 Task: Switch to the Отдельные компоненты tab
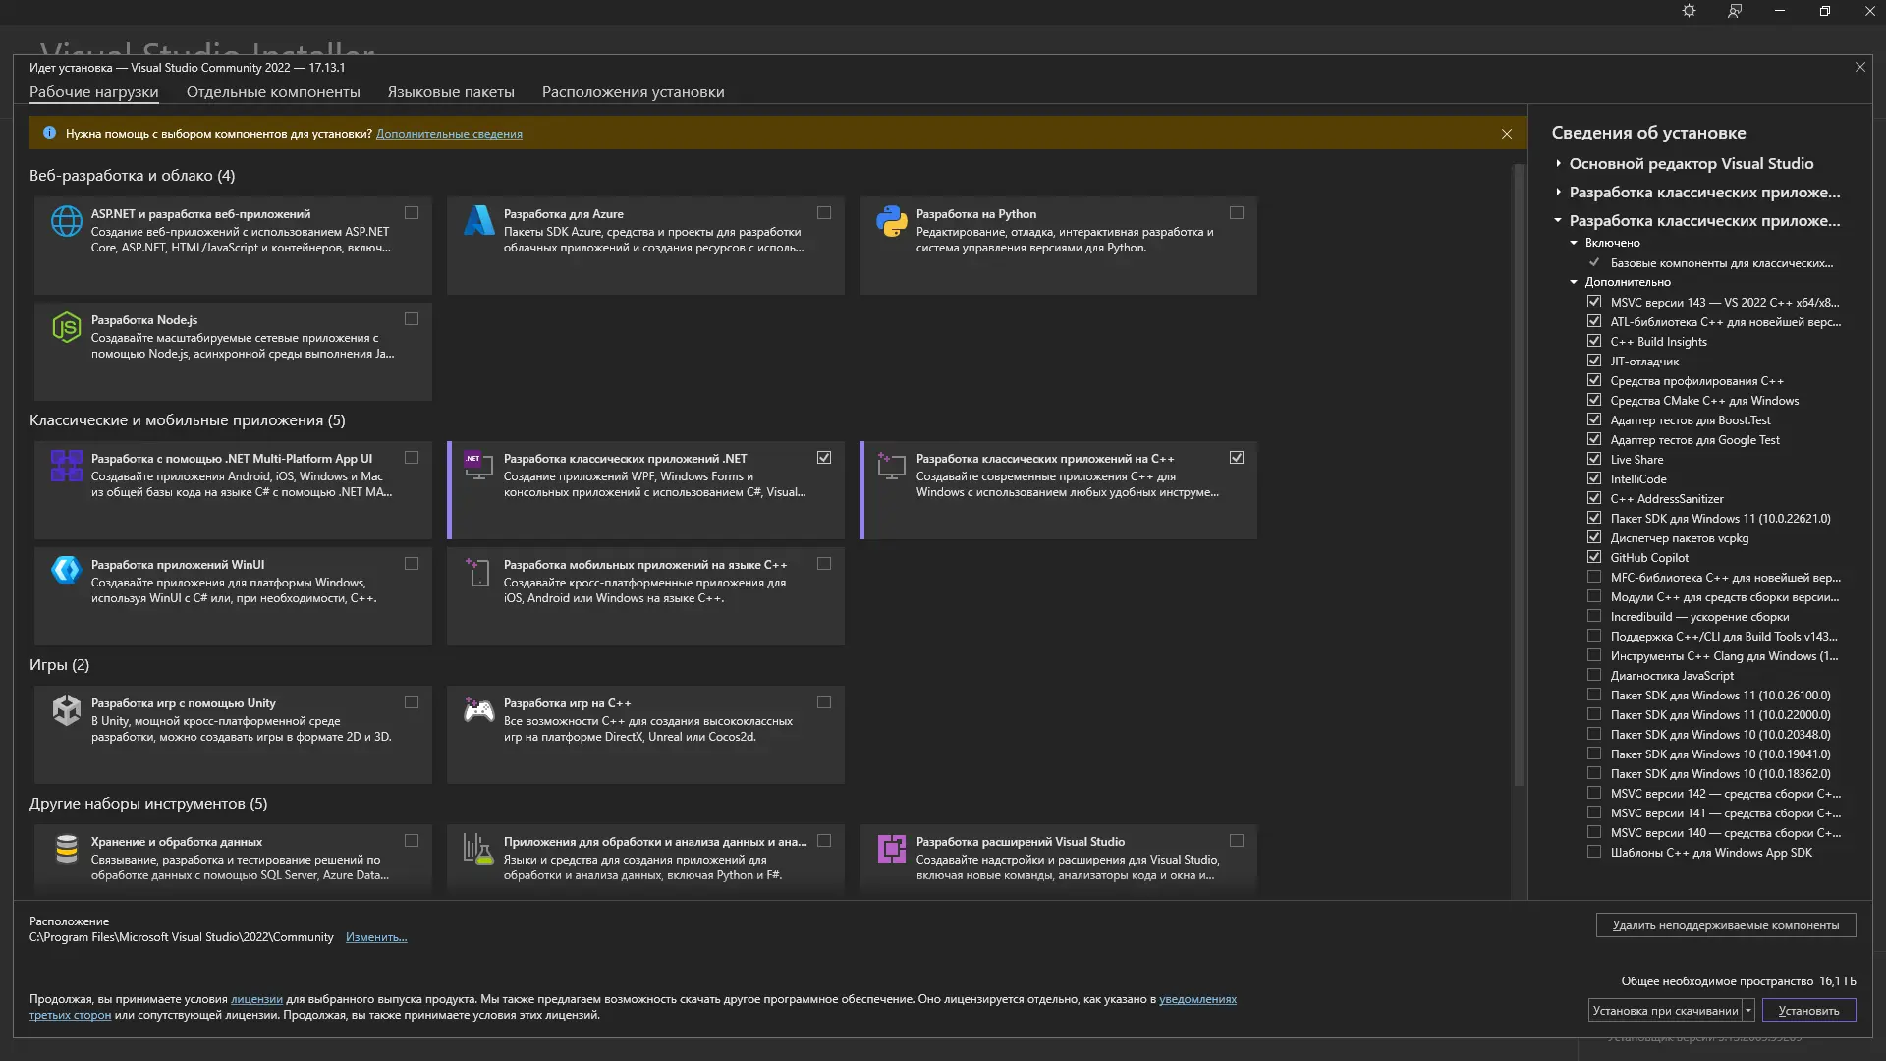273,92
